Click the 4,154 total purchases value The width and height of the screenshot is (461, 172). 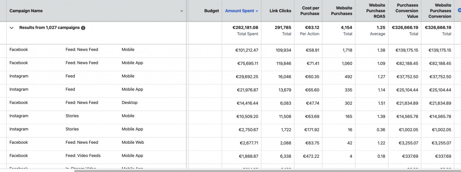pos(347,27)
